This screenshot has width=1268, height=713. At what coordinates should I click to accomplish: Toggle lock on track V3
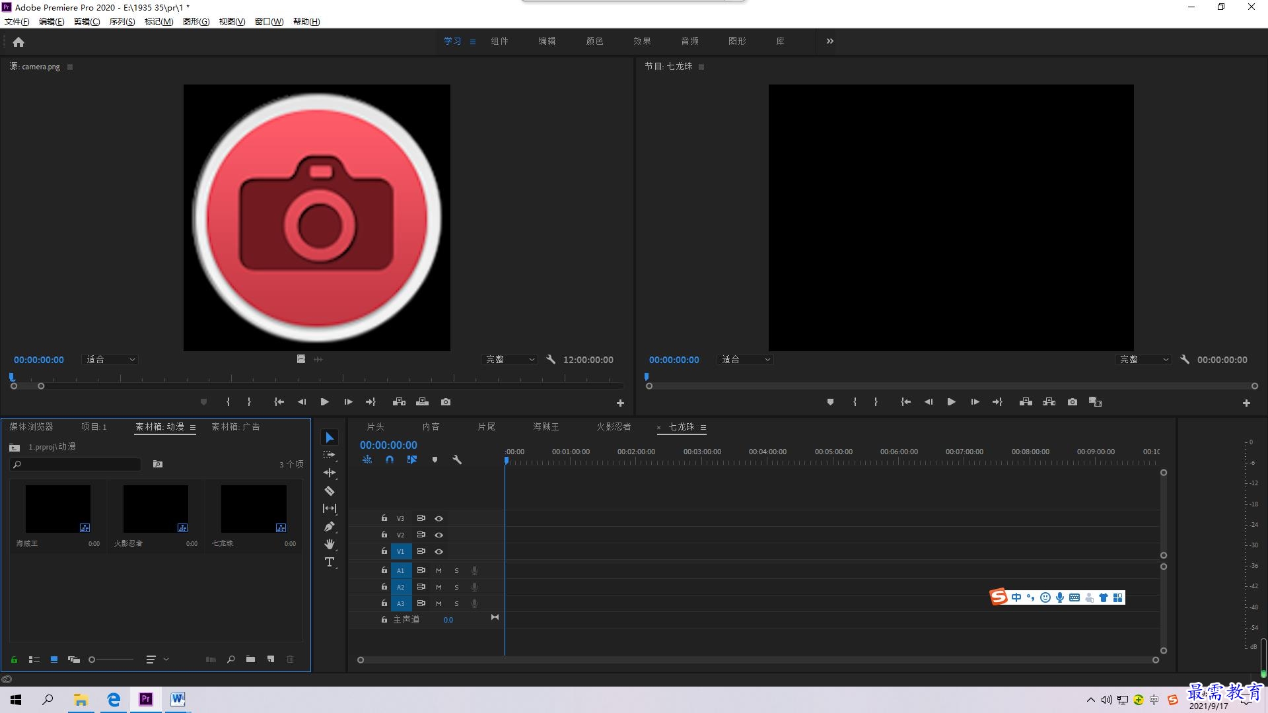tap(384, 518)
